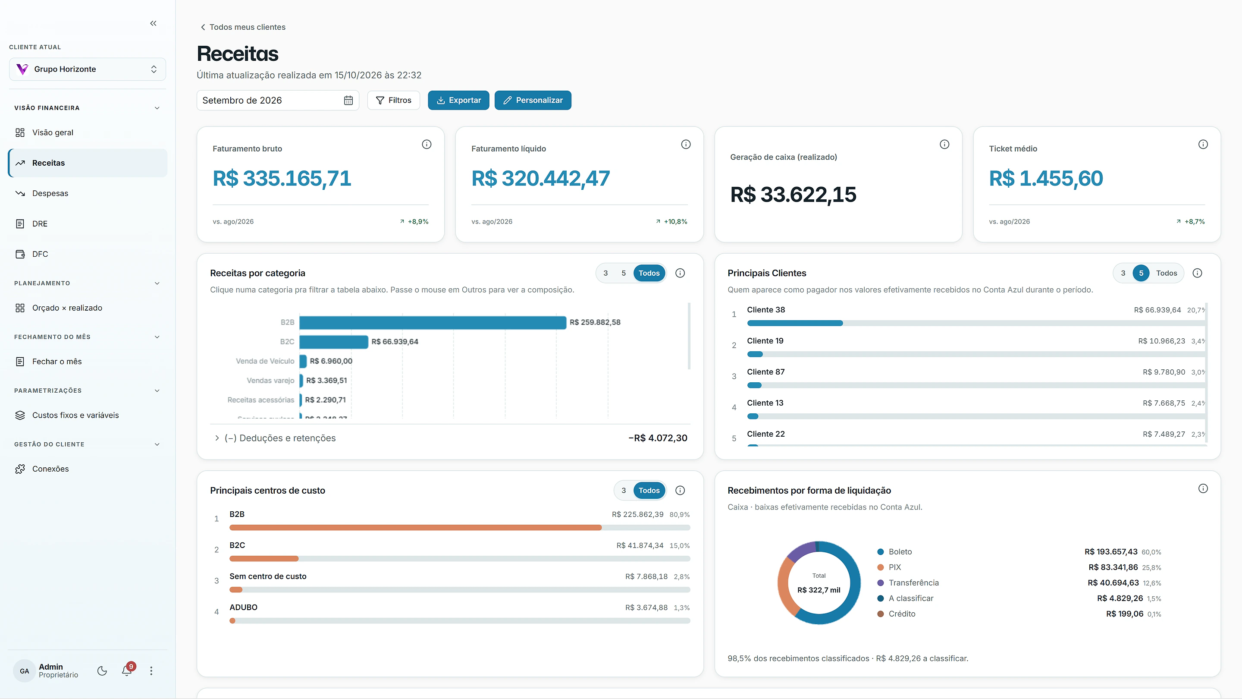Click the info icon on Faturamento bruto card

point(427,144)
